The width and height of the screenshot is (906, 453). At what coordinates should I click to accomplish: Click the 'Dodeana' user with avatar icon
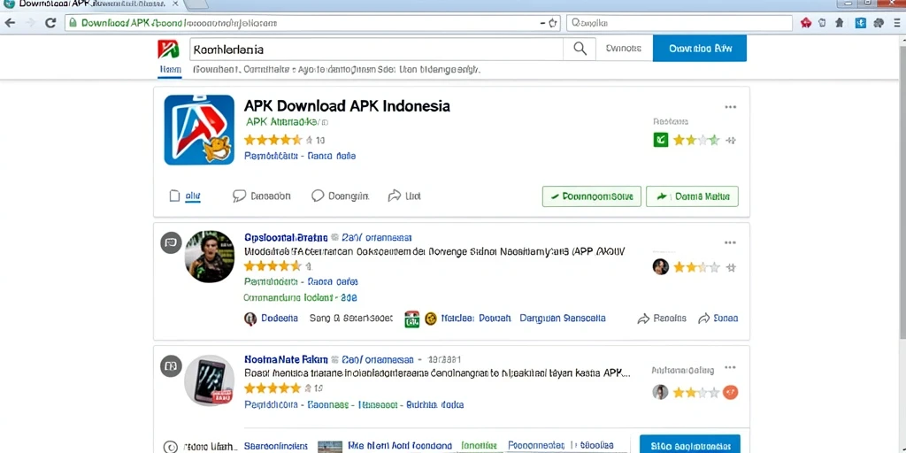(x=271, y=319)
